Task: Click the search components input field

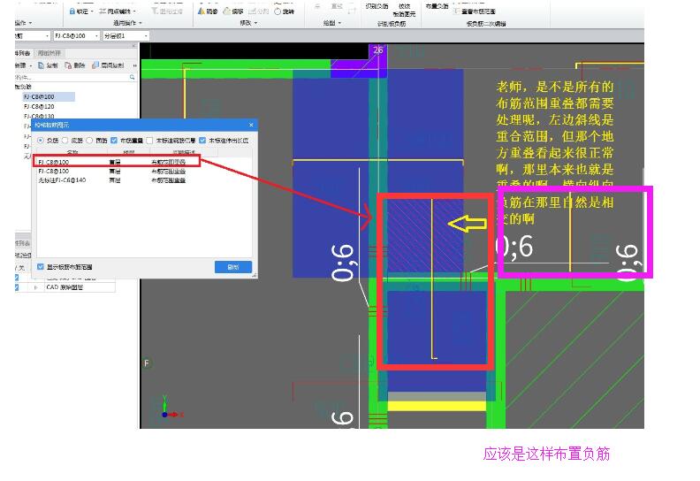Action: pyautogui.click(x=72, y=77)
